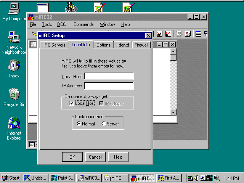Click the volume speaker tray icon
244x183 pixels.
click(196, 178)
